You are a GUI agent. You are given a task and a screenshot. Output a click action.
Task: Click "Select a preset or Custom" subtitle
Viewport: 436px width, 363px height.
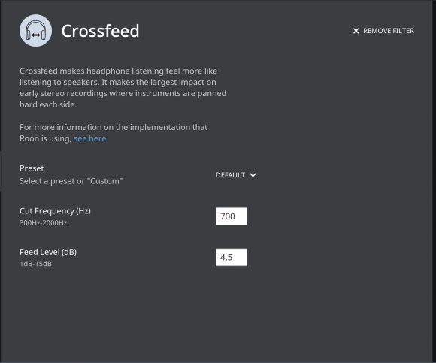pos(71,181)
